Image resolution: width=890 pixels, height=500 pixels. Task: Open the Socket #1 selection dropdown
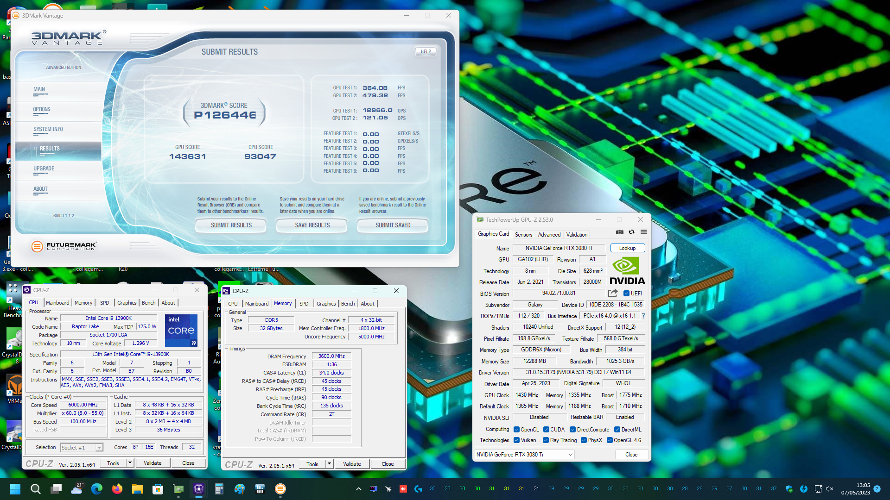point(82,447)
